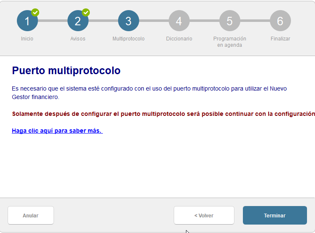The image size is (315, 233).
Task: Click the red warning text about configuración
Action: pos(163,114)
